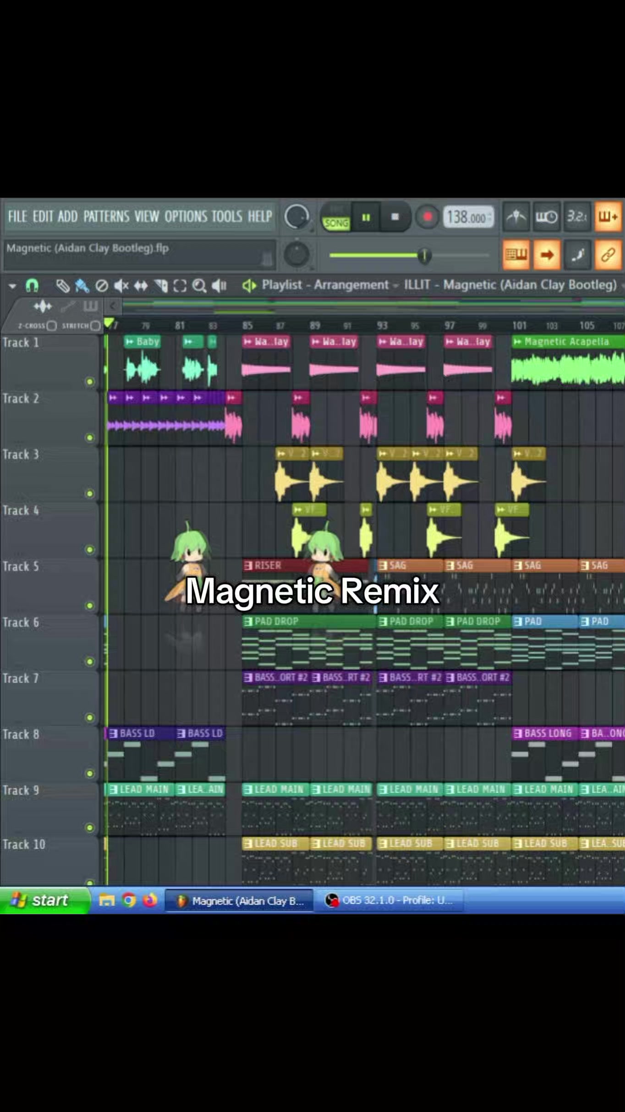Open the BASS LONG clip menu
The image size is (625, 1112).
tap(518, 734)
